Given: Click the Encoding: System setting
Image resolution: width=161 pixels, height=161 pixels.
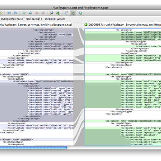Looking at the screenshot, I should 55,19.
